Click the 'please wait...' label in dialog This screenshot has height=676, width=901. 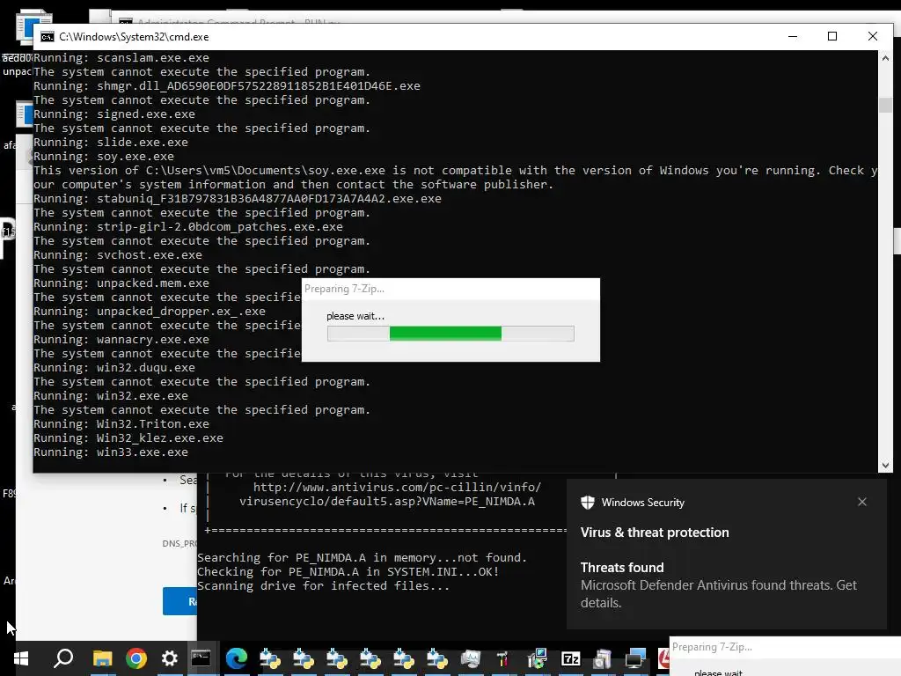(x=355, y=316)
